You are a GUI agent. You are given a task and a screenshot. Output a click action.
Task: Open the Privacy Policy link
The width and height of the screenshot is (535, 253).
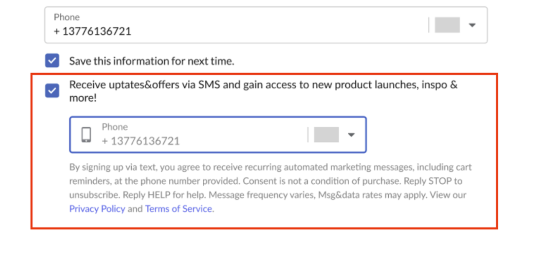97,209
